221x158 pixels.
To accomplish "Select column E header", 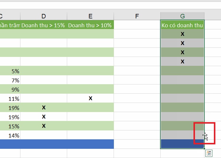I will (90, 16).
